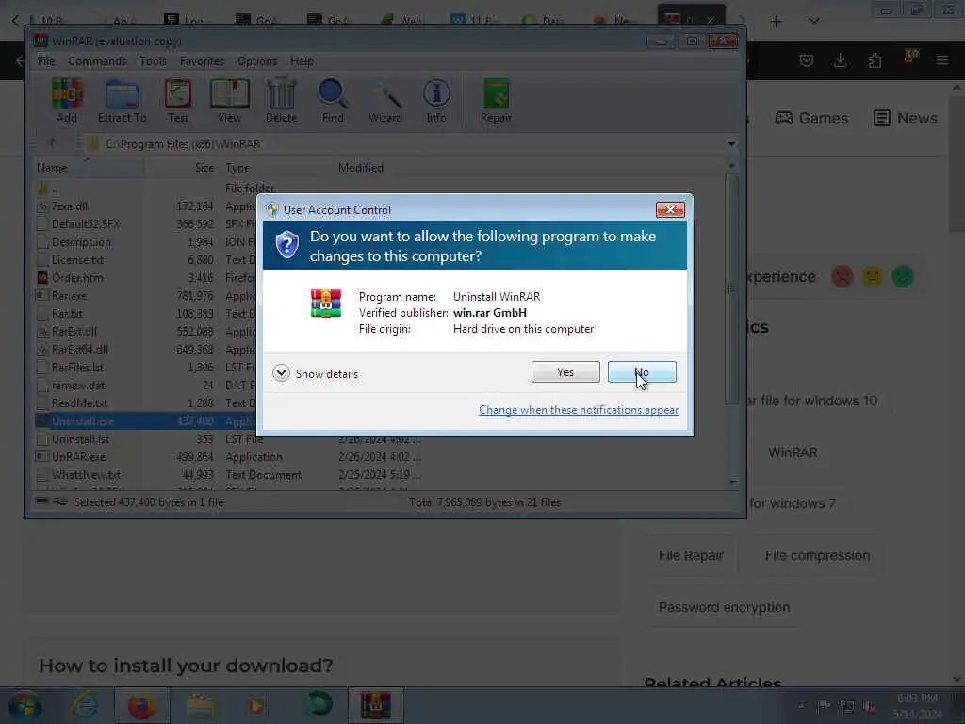
Task: Open the Firefox downloads arrow icon
Action: pos(840,60)
